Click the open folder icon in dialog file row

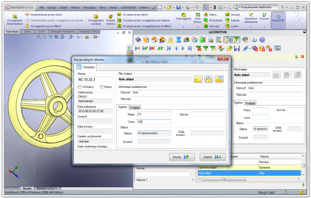208,79
